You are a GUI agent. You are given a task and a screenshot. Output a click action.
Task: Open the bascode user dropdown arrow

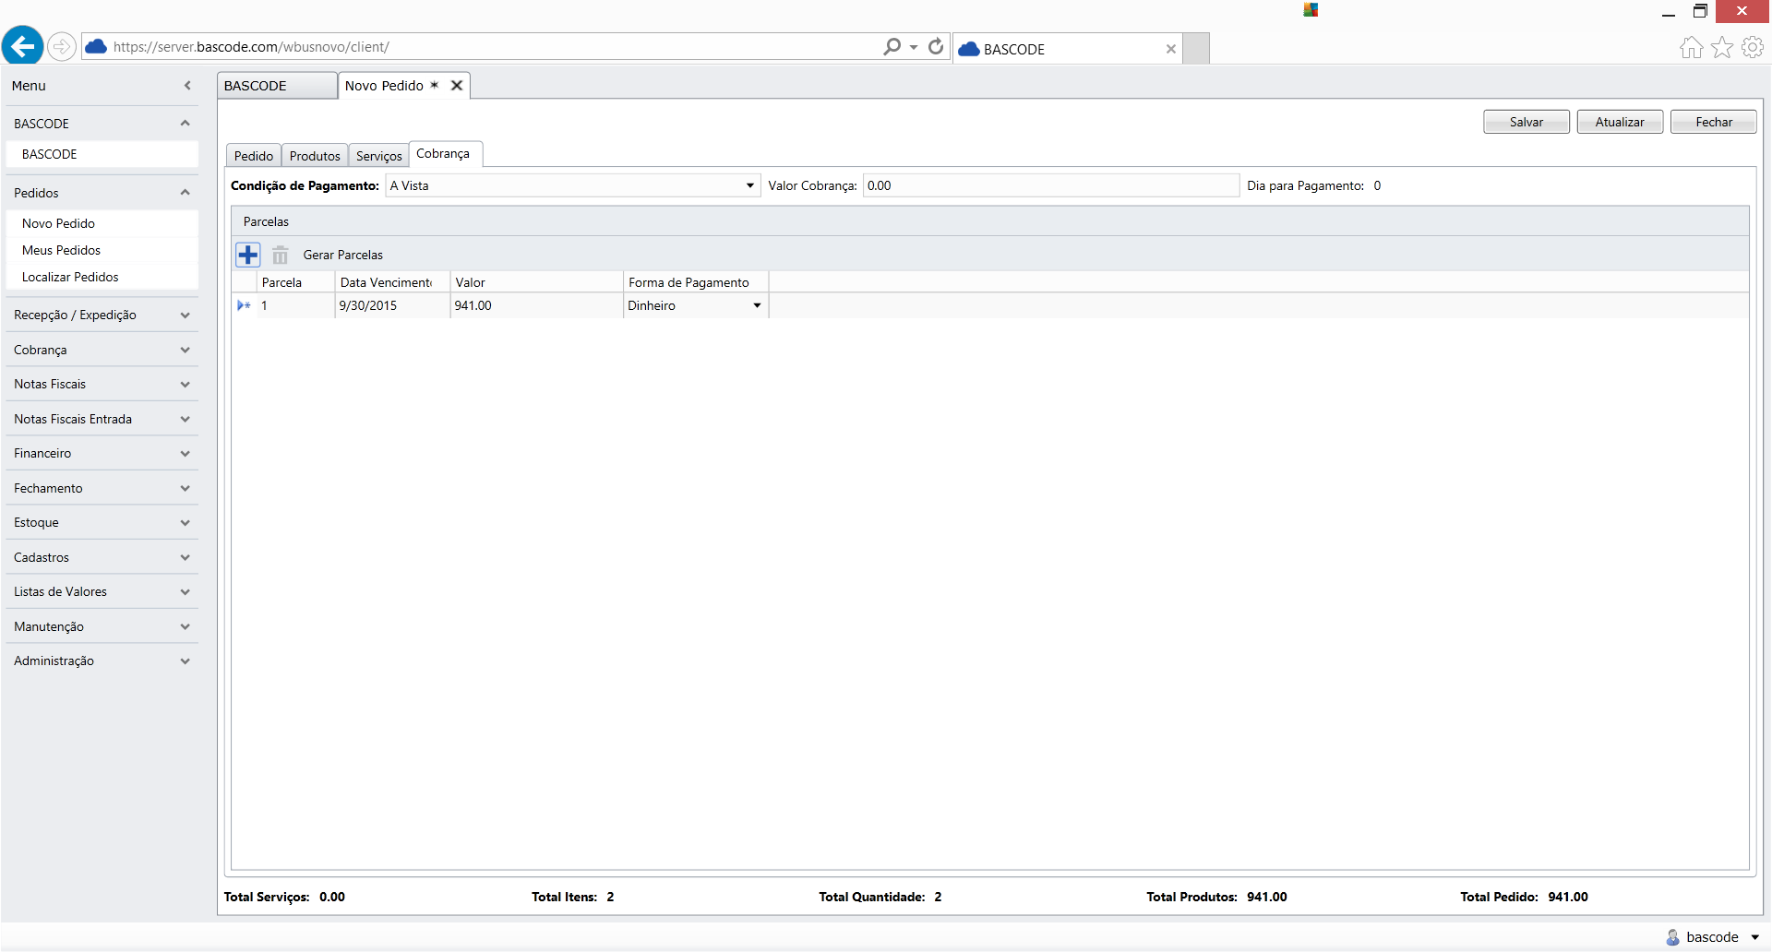pos(1755,937)
